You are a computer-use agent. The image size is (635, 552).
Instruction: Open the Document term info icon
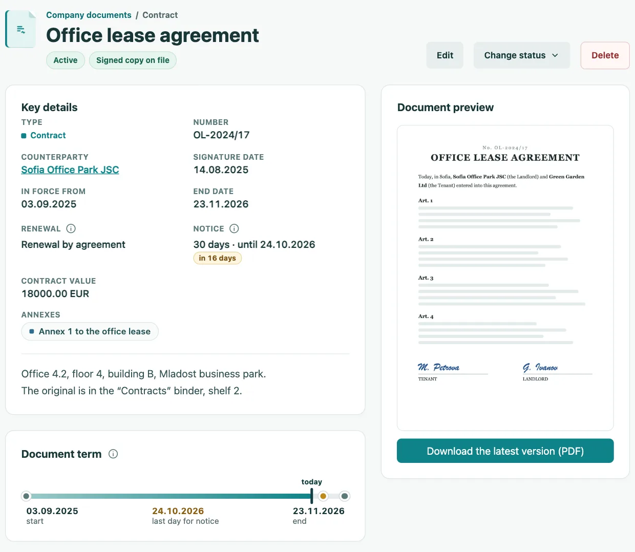(x=113, y=454)
